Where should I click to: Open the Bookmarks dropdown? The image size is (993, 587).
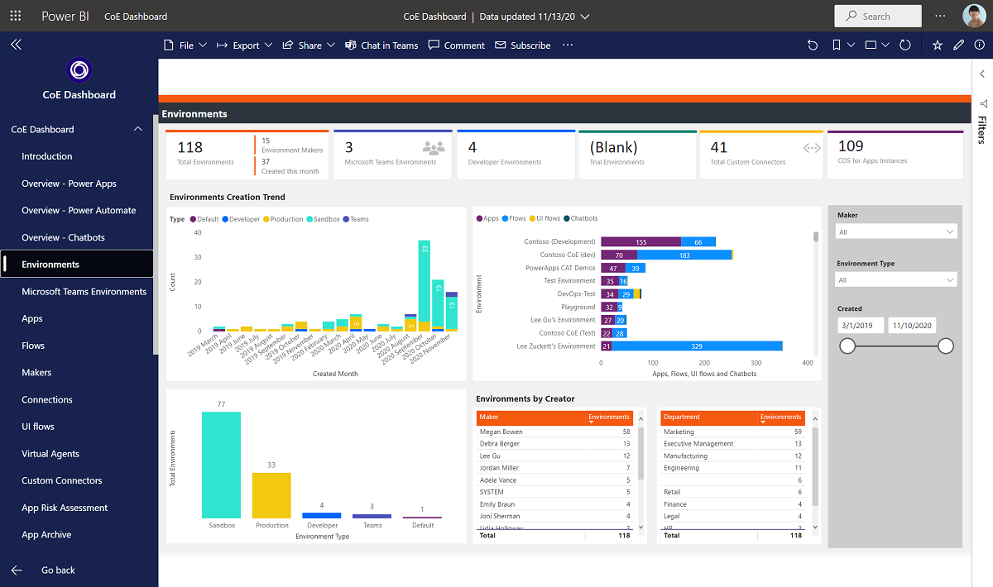(x=844, y=45)
